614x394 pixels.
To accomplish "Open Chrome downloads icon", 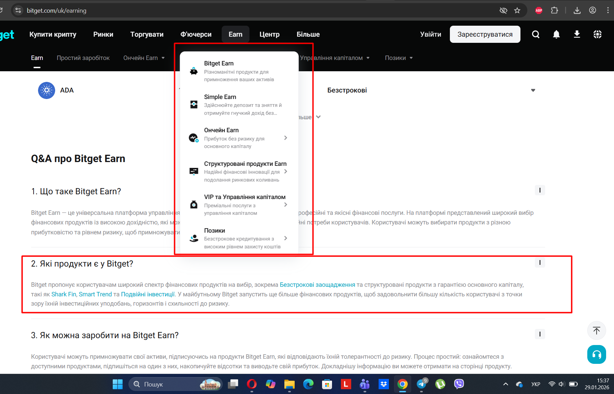I will tap(577, 10).
